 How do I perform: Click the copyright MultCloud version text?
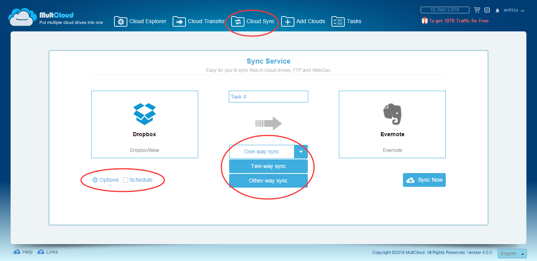[432, 252]
